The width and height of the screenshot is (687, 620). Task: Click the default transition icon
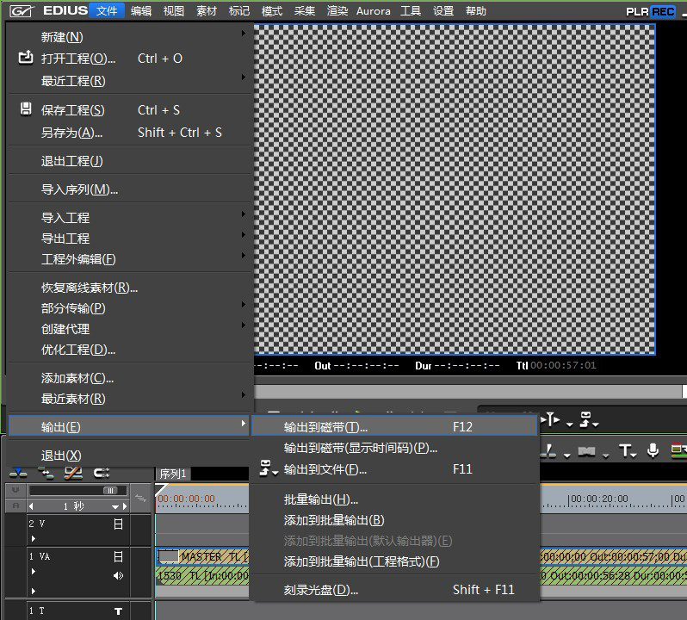coord(586,451)
